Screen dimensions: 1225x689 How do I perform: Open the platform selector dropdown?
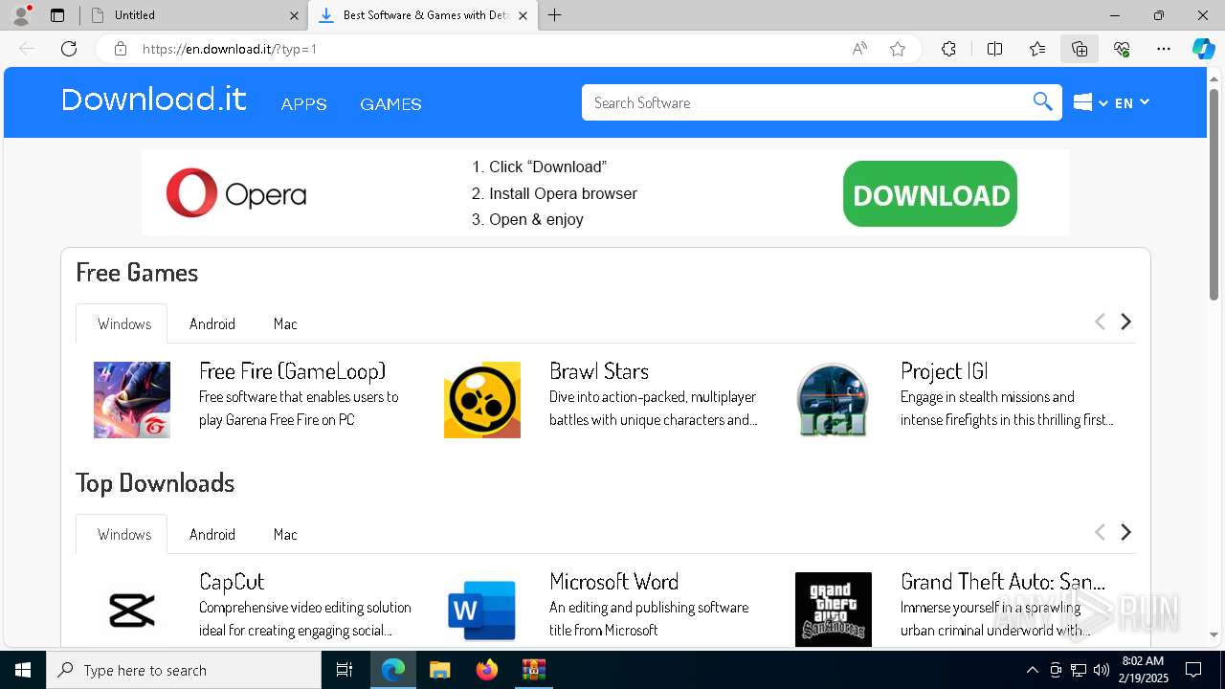1090,102
